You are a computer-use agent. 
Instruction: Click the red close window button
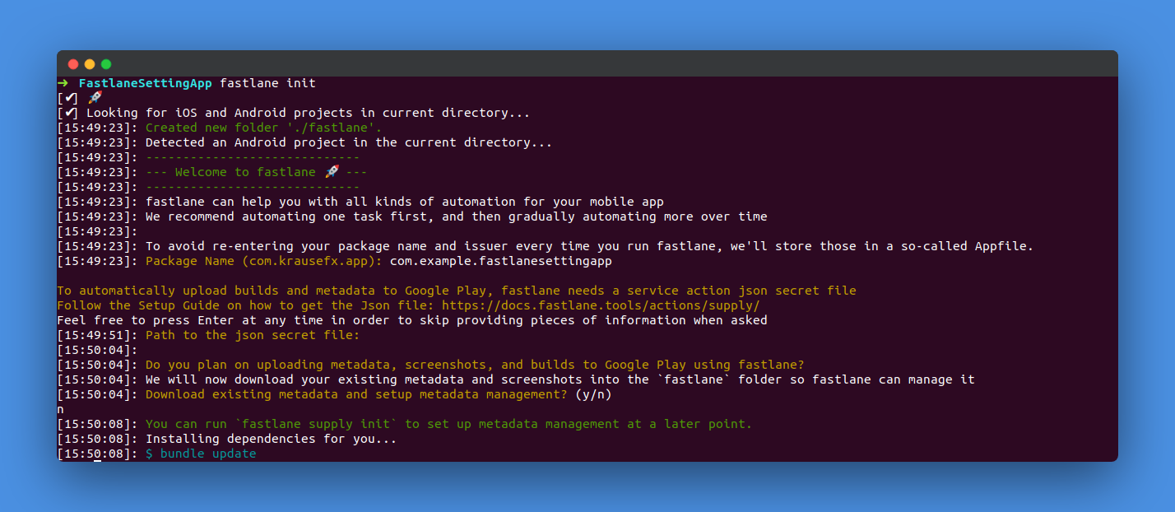[x=73, y=64]
